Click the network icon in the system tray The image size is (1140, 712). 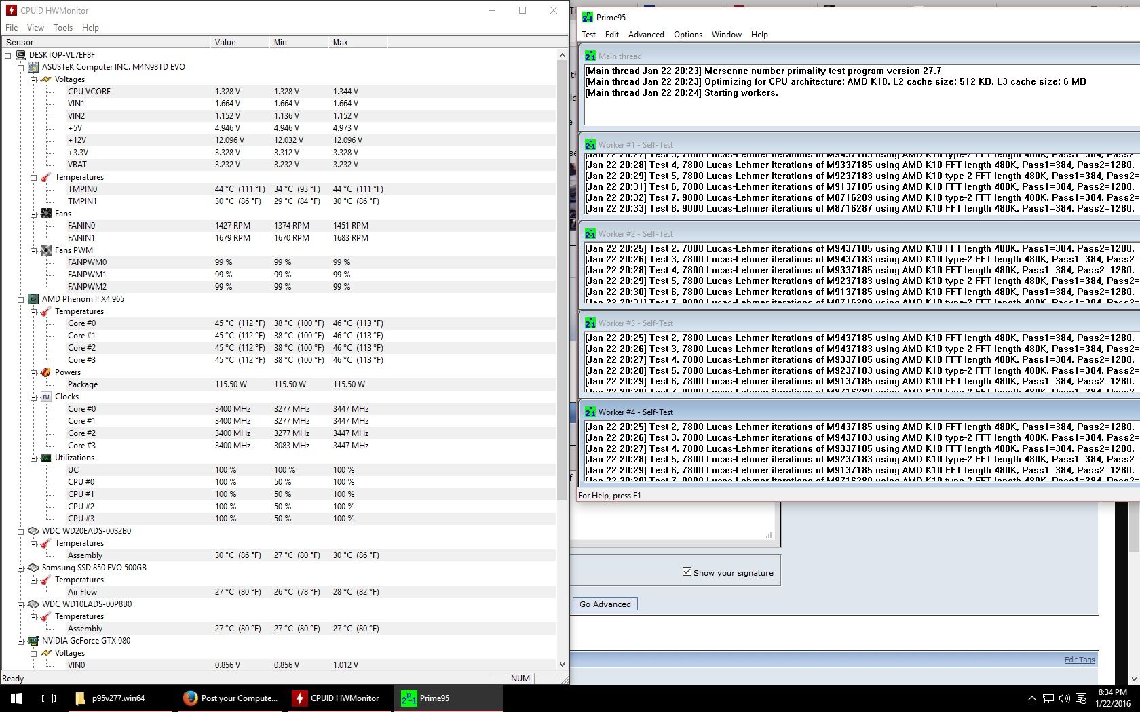tap(1048, 698)
